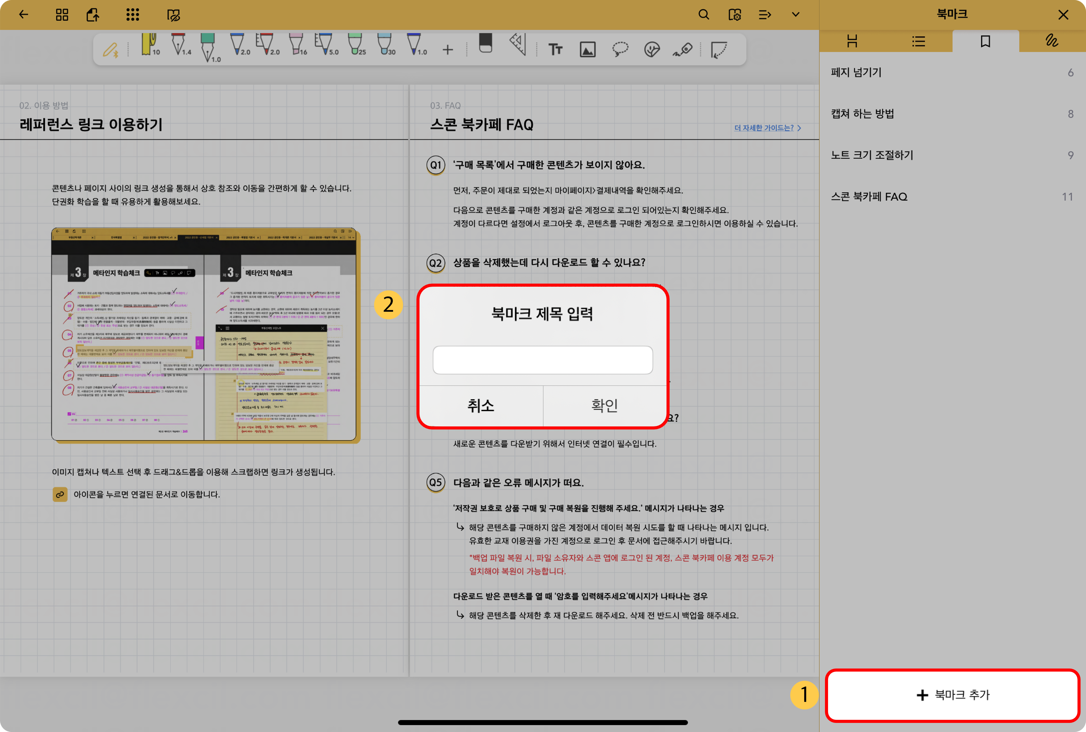Toggle the Bluetooth stylus pen icon
The width and height of the screenshot is (1086, 732).
[x=111, y=49]
